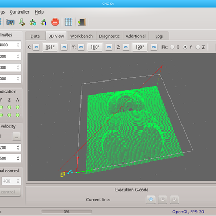Adjust stepper arrows on velocity 500 field
The width and height of the screenshot is (216, 216).
tap(18, 158)
